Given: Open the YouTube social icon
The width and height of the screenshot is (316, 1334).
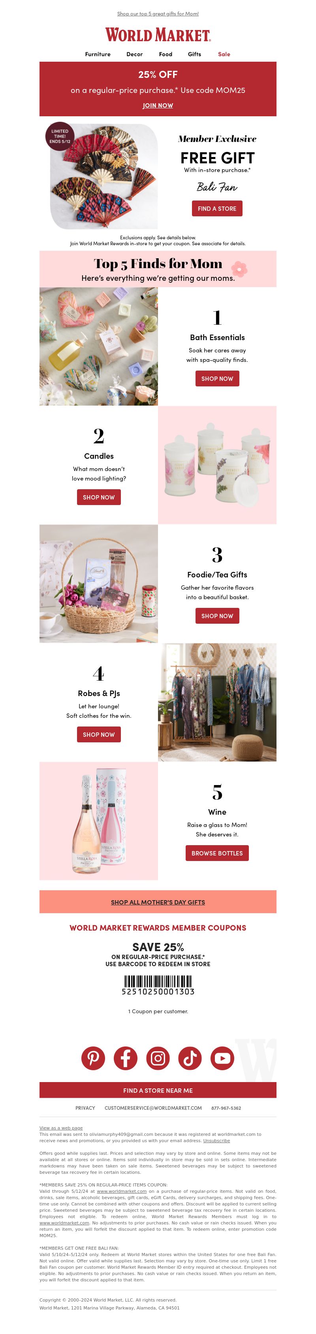Looking at the screenshot, I should pos(222,1058).
